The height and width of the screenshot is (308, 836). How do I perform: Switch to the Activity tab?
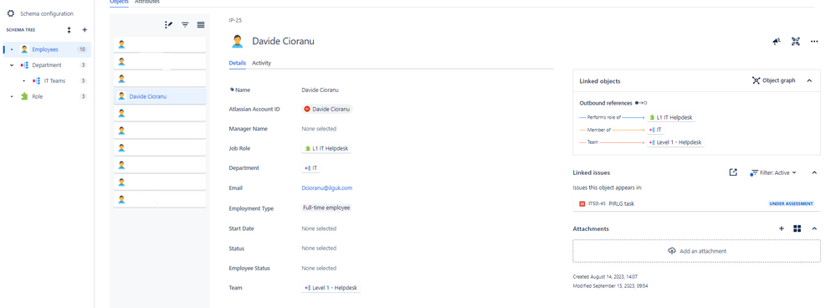tap(261, 63)
